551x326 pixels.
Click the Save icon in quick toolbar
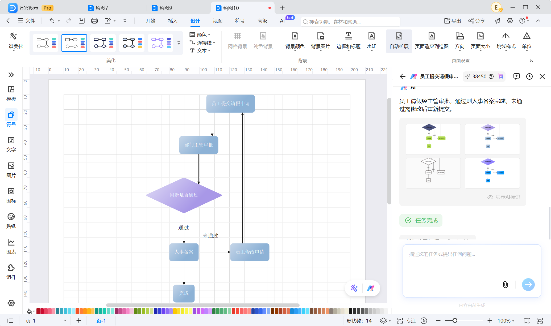[x=82, y=21]
